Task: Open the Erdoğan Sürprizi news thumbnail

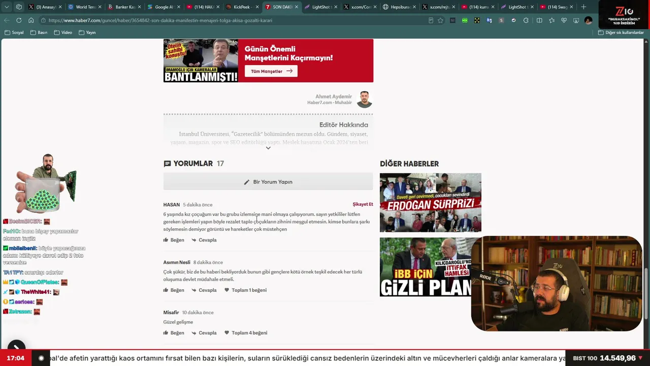Action: click(x=431, y=202)
